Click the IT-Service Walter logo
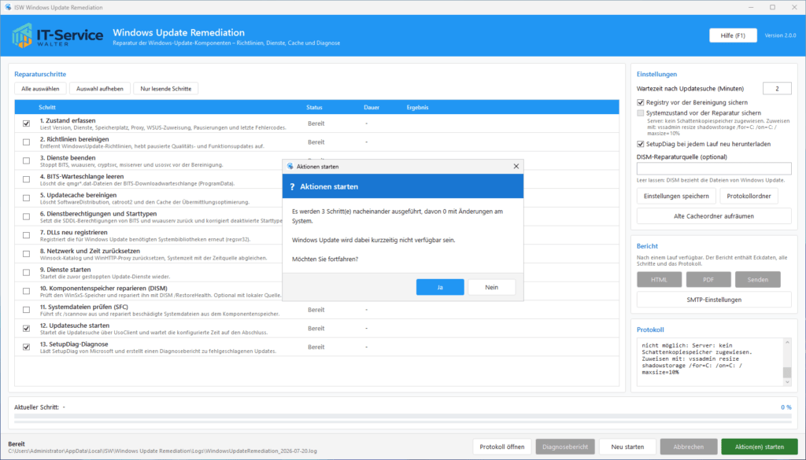Image resolution: width=806 pixels, height=460 pixels. (x=57, y=35)
